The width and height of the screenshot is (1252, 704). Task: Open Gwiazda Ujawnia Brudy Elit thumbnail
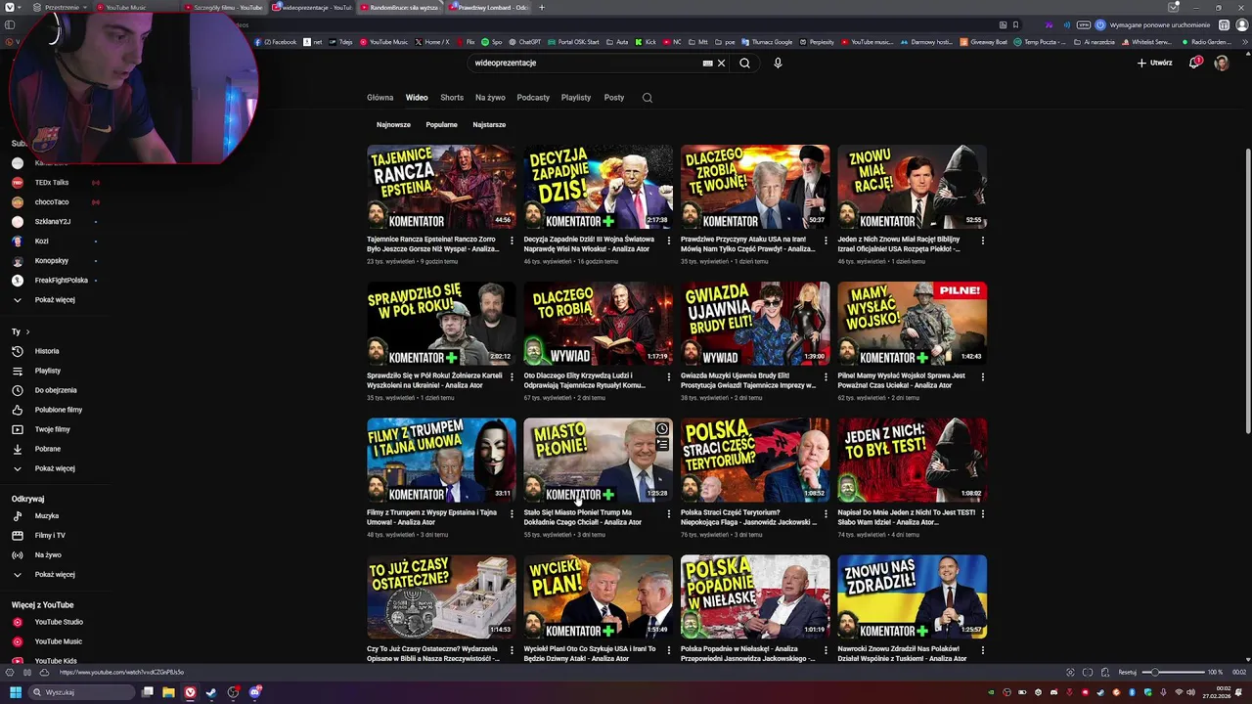(755, 324)
